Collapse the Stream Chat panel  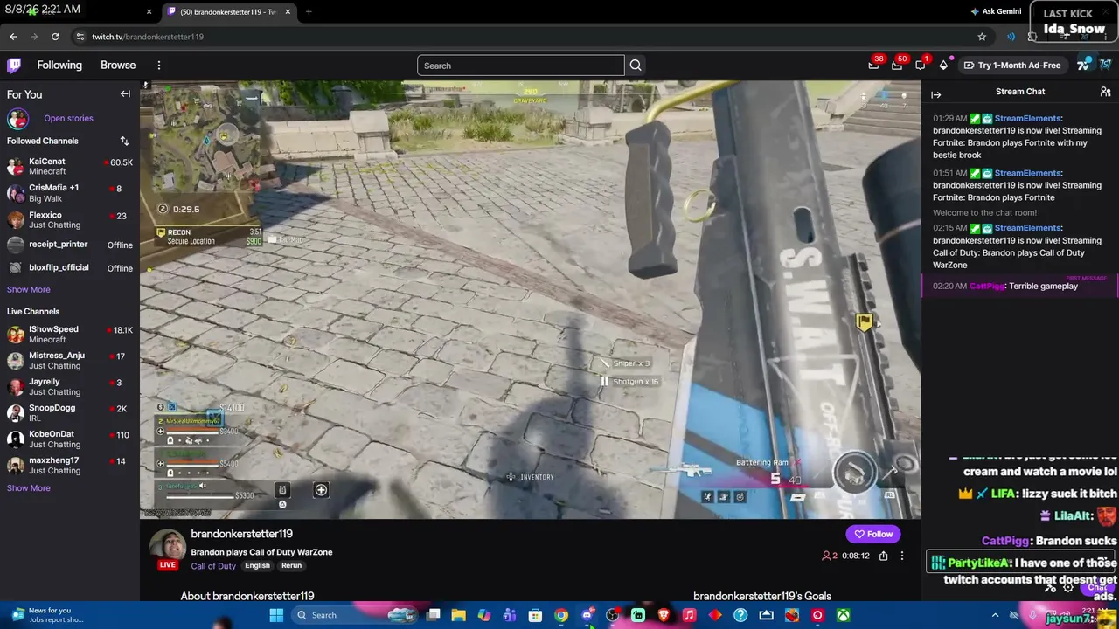935,94
